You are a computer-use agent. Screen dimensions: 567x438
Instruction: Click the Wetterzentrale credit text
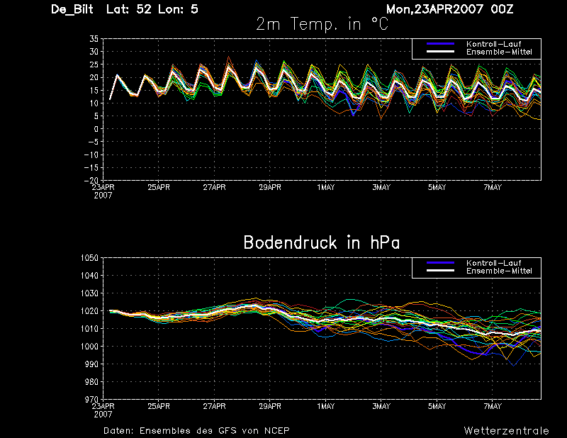pos(506,431)
